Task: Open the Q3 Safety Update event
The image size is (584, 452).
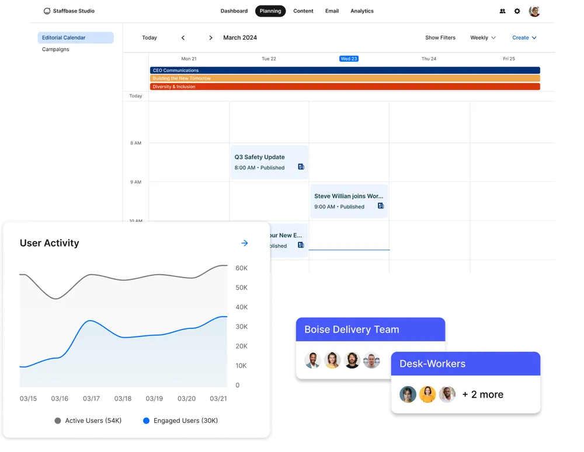Action: coord(269,162)
